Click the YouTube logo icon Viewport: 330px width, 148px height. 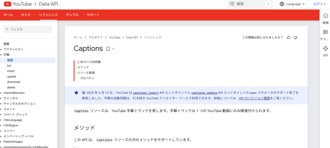(7, 4)
